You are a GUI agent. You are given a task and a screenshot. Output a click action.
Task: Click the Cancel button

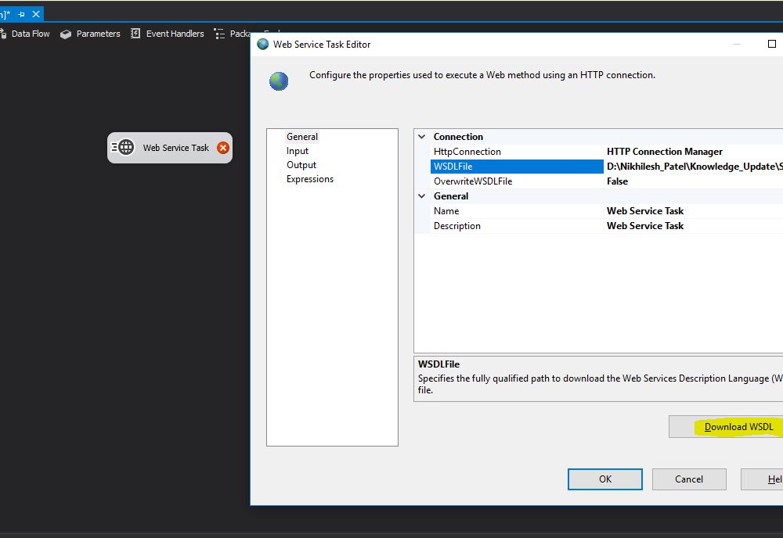[689, 479]
